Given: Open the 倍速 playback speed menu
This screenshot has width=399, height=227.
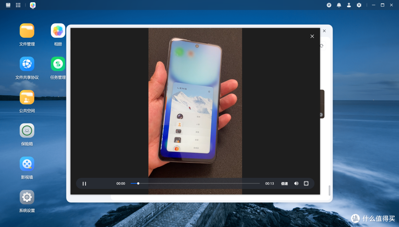Looking at the screenshot, I should 284,183.
